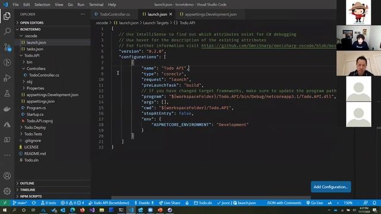Change language mode JSON with Comments
The width and height of the screenshot is (381, 214).
(x=284, y=203)
